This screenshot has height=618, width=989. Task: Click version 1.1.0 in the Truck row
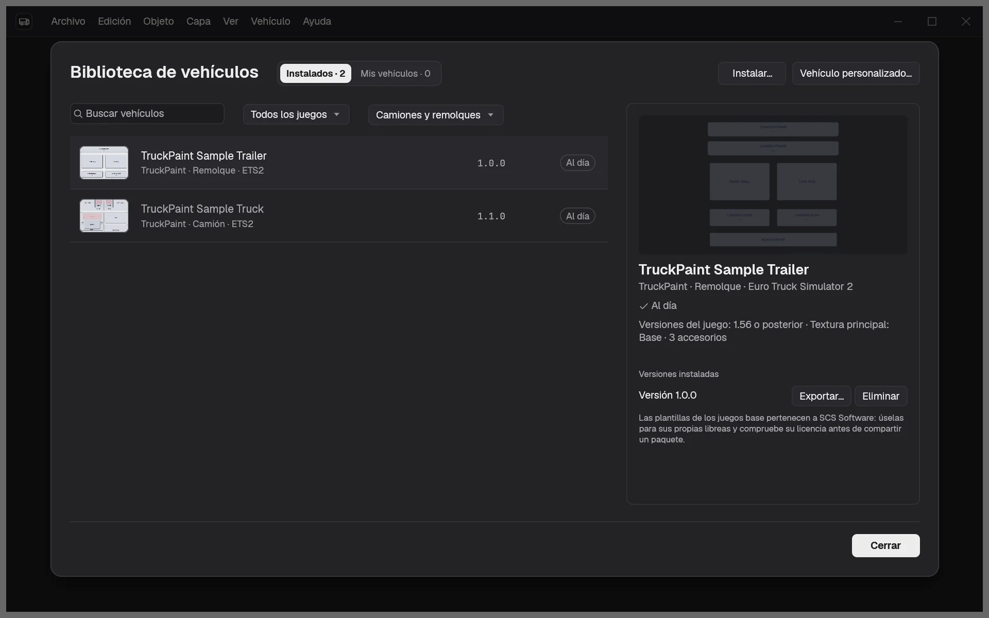point(491,216)
